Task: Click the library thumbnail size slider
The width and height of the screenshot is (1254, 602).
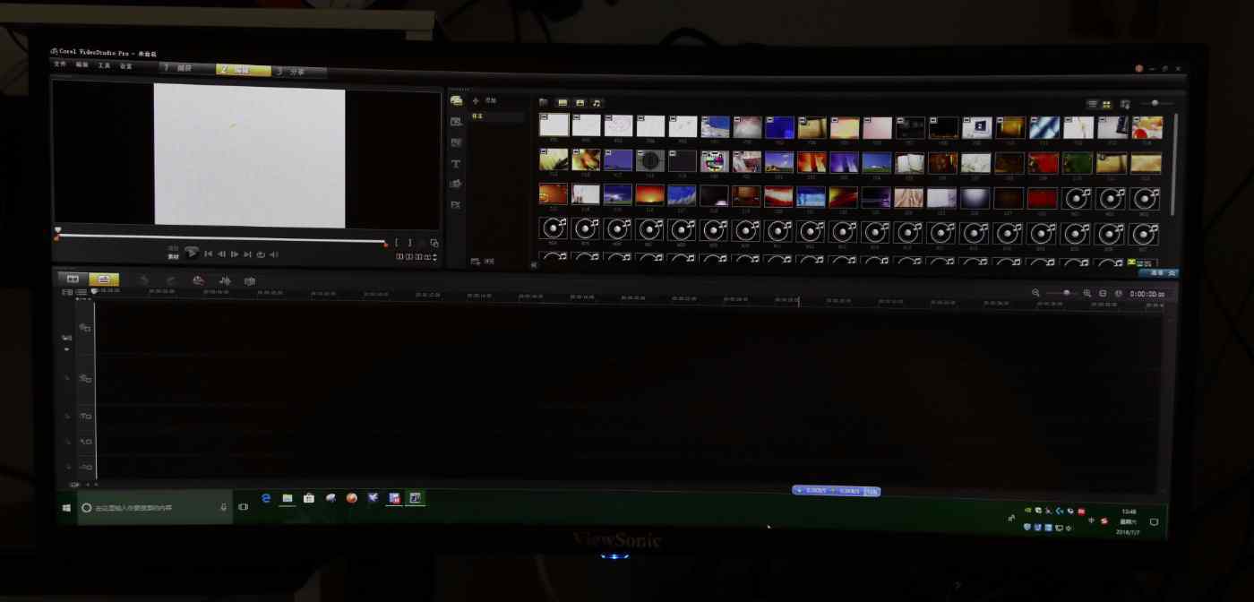Action: pos(1156,104)
